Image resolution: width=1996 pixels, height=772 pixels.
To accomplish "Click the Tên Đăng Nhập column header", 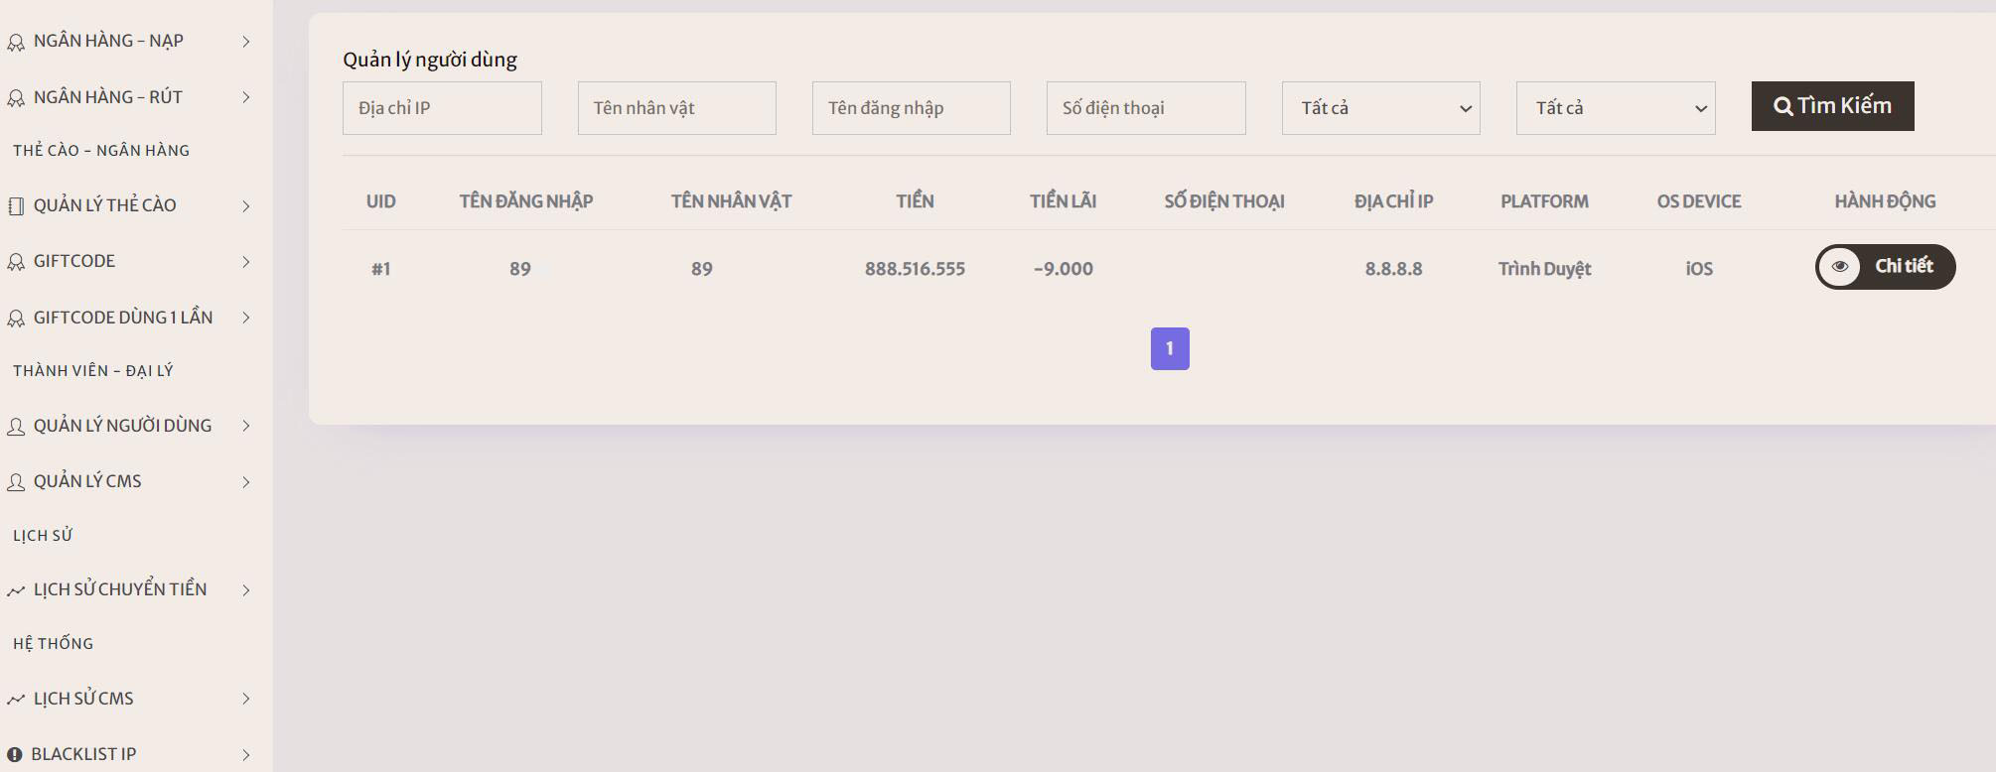I will point(526,201).
